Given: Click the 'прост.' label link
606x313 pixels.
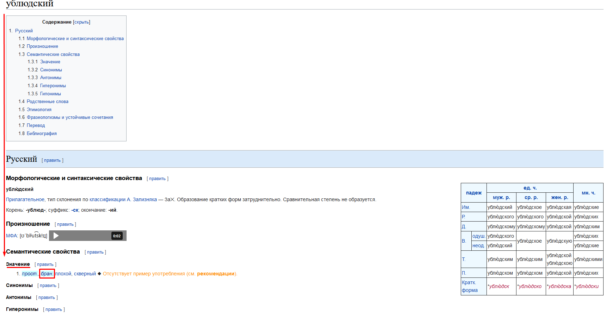Looking at the screenshot, I should (x=29, y=274).
